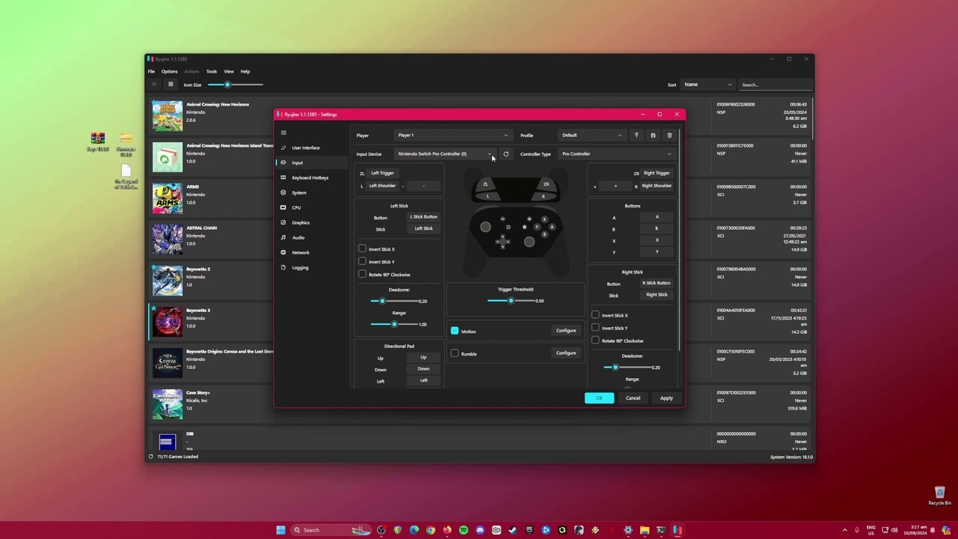Enable Invert Stick Y for left stick
The height and width of the screenshot is (539, 958).
tap(362, 261)
